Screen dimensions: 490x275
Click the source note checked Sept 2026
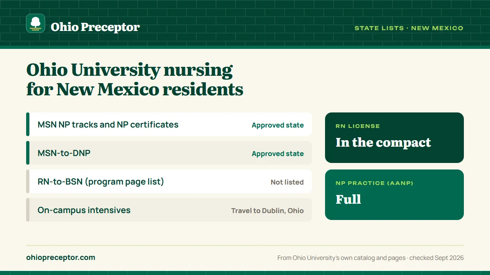[x=370, y=258]
